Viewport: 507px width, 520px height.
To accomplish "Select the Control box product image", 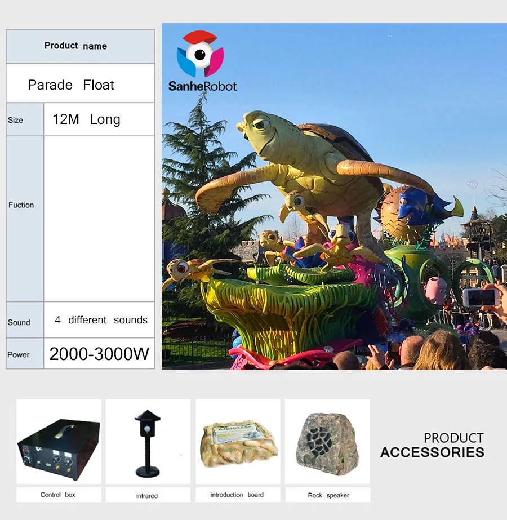I will click(x=59, y=441).
